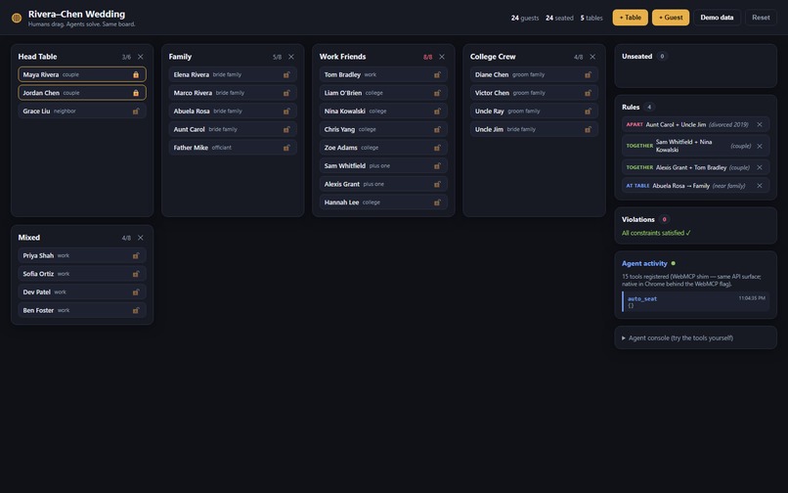The width and height of the screenshot is (788, 493).
Task: Load the Demo data
Action: [717, 17]
